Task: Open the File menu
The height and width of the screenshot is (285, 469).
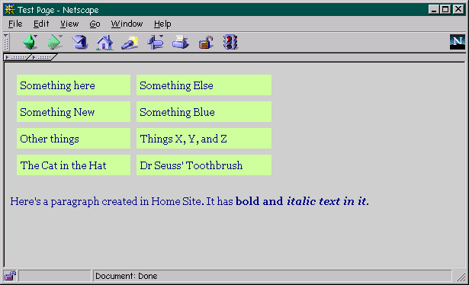Action: coord(15,24)
